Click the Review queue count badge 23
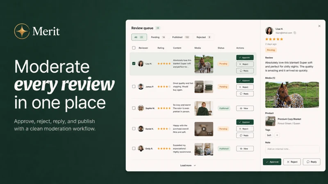Viewport: 328px width, 184px height. click(x=158, y=28)
